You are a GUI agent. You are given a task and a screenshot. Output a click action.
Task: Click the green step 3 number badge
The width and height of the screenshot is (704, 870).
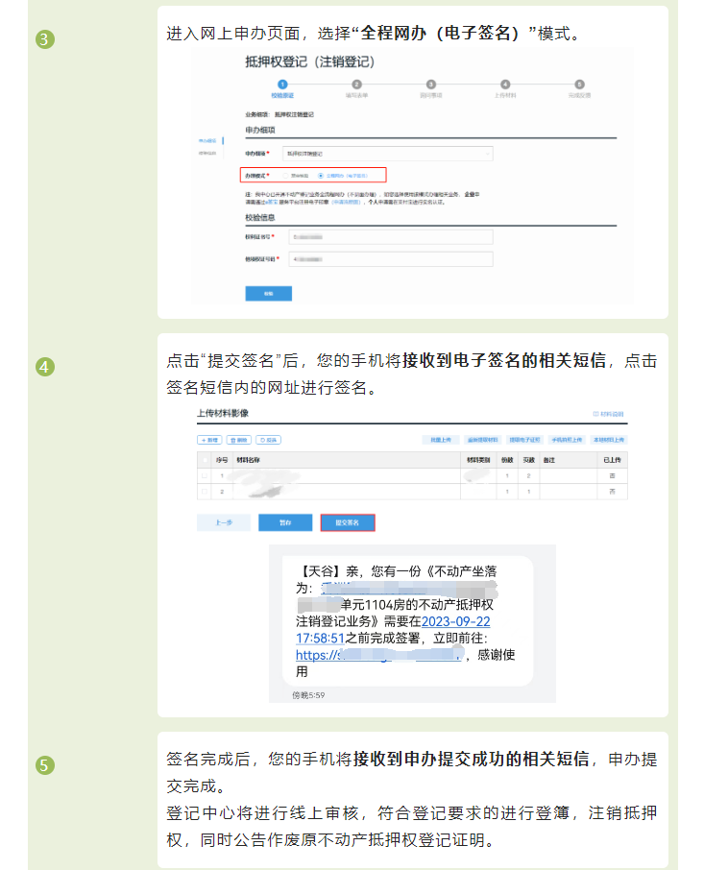(45, 39)
